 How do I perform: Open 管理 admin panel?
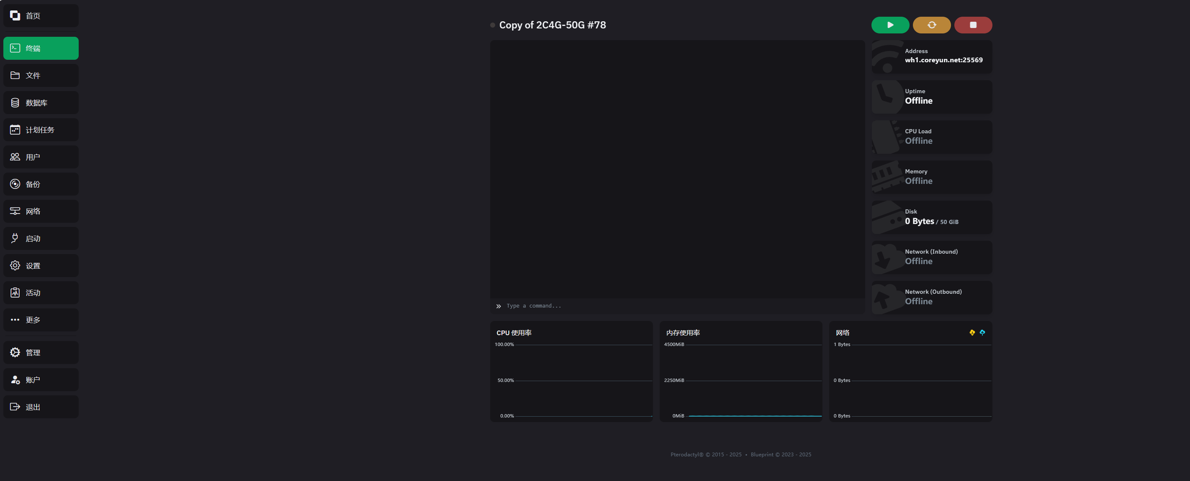[x=41, y=352]
